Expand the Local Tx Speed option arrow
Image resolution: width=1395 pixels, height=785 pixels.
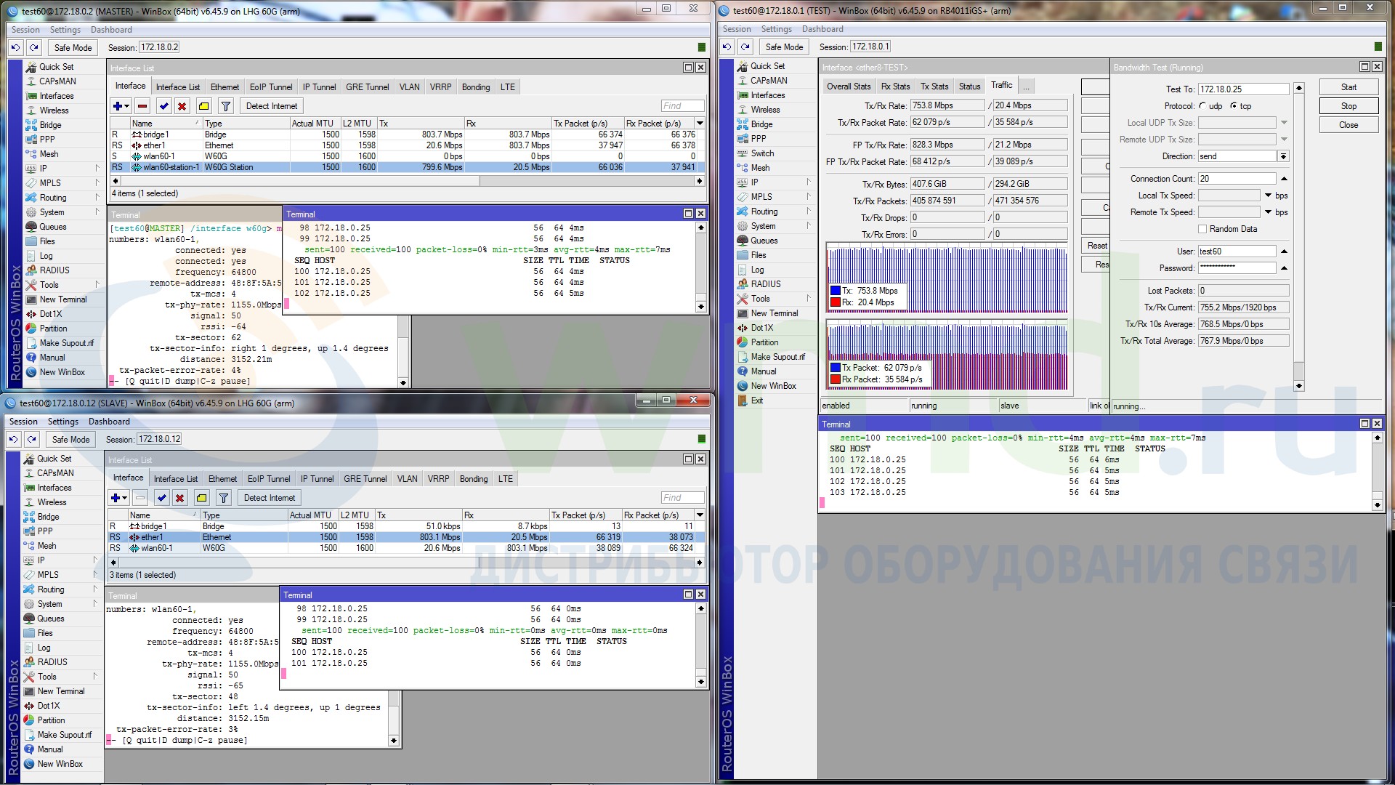point(1269,196)
